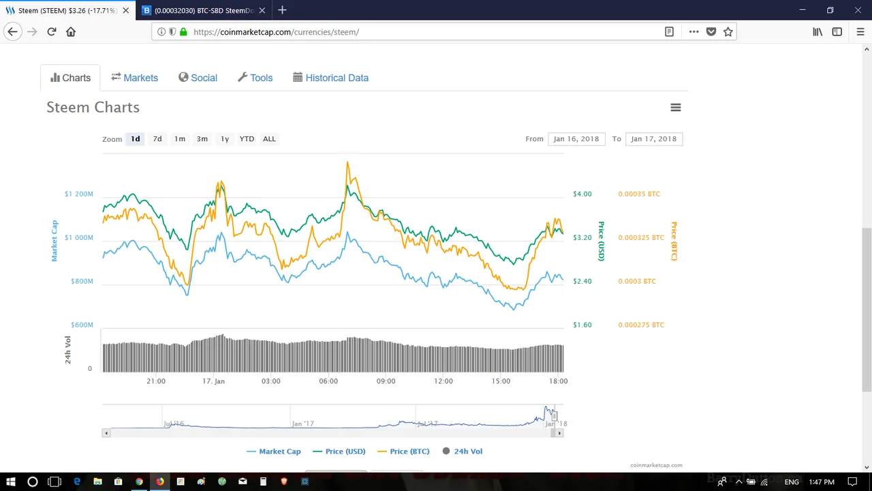Set chart zoom to 7d
872x491 pixels.
tap(157, 138)
